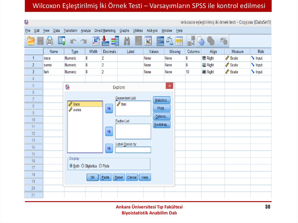Select the Plots display radio button
The height and width of the screenshot is (223, 298).
(x=100, y=166)
